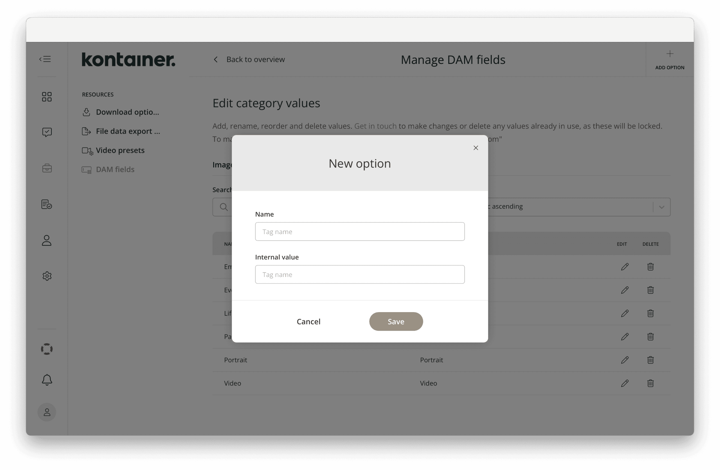Open the settings gear
This screenshot has width=720, height=470.
coord(47,276)
